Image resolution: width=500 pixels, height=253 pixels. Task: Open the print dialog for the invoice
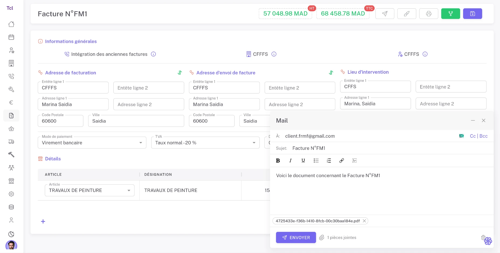click(429, 14)
